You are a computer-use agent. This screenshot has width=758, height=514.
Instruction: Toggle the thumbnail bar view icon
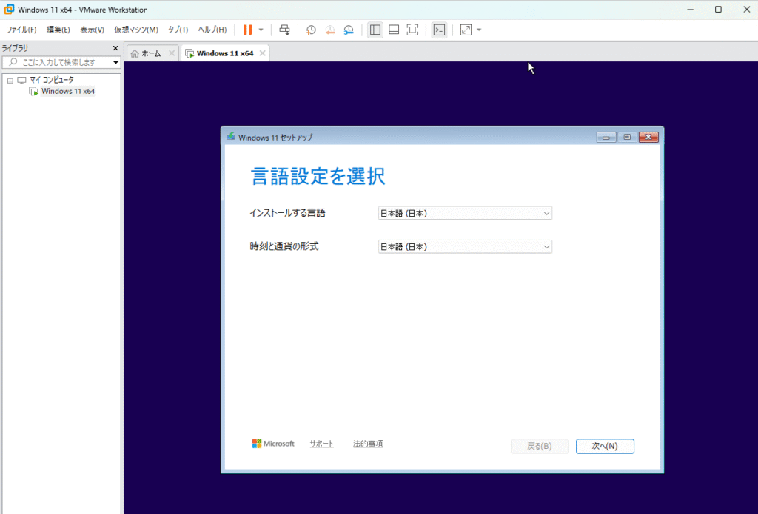click(x=394, y=30)
